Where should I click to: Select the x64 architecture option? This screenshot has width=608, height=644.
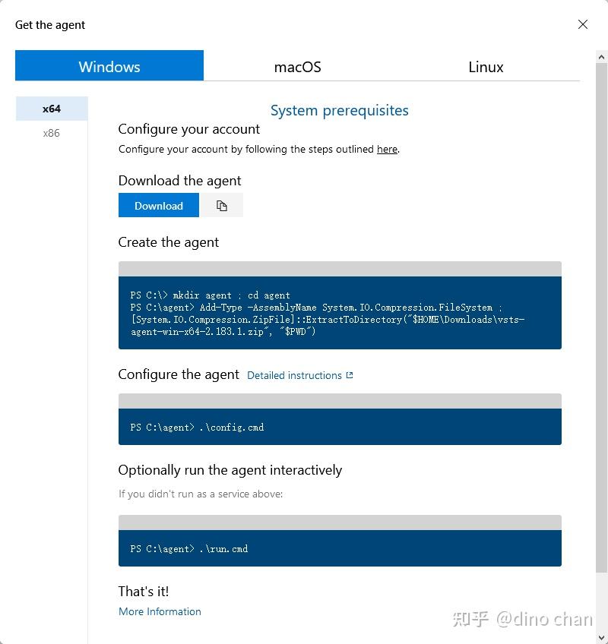coord(51,108)
